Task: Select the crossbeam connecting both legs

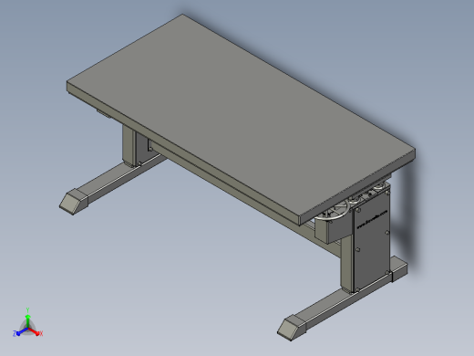Action: pyautogui.click(x=231, y=185)
